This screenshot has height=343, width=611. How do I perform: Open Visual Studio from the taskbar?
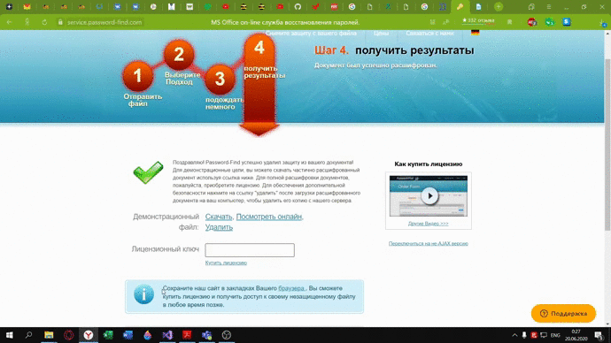pyautogui.click(x=167, y=335)
